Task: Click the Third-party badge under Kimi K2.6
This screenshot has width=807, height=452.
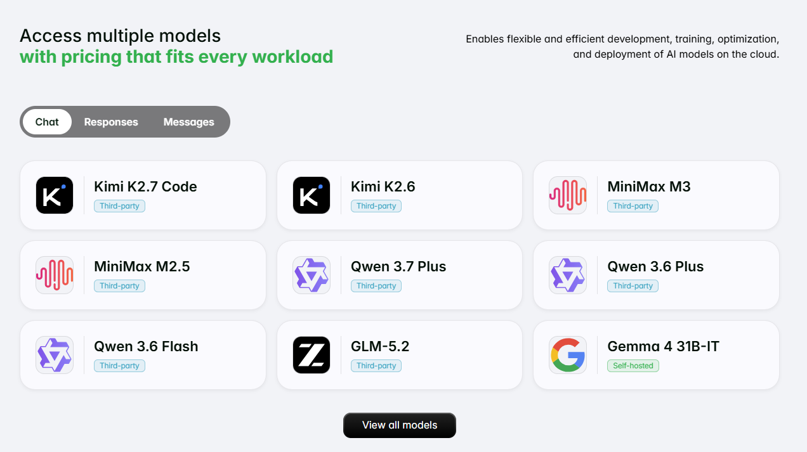Action: click(376, 206)
